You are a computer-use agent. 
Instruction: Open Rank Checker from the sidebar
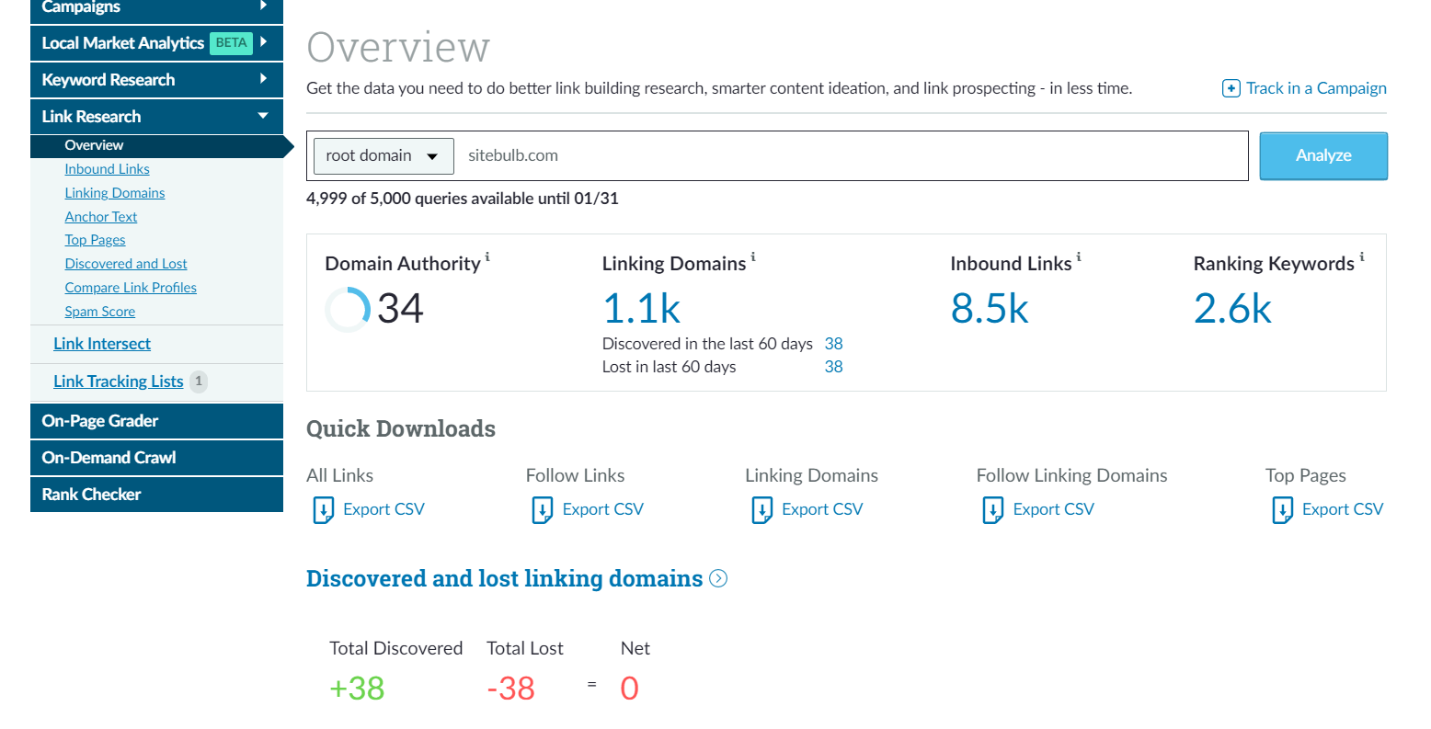(x=156, y=495)
